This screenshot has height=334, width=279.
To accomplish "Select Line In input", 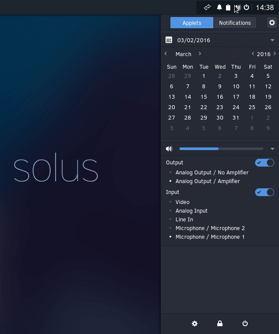I will (184, 220).
